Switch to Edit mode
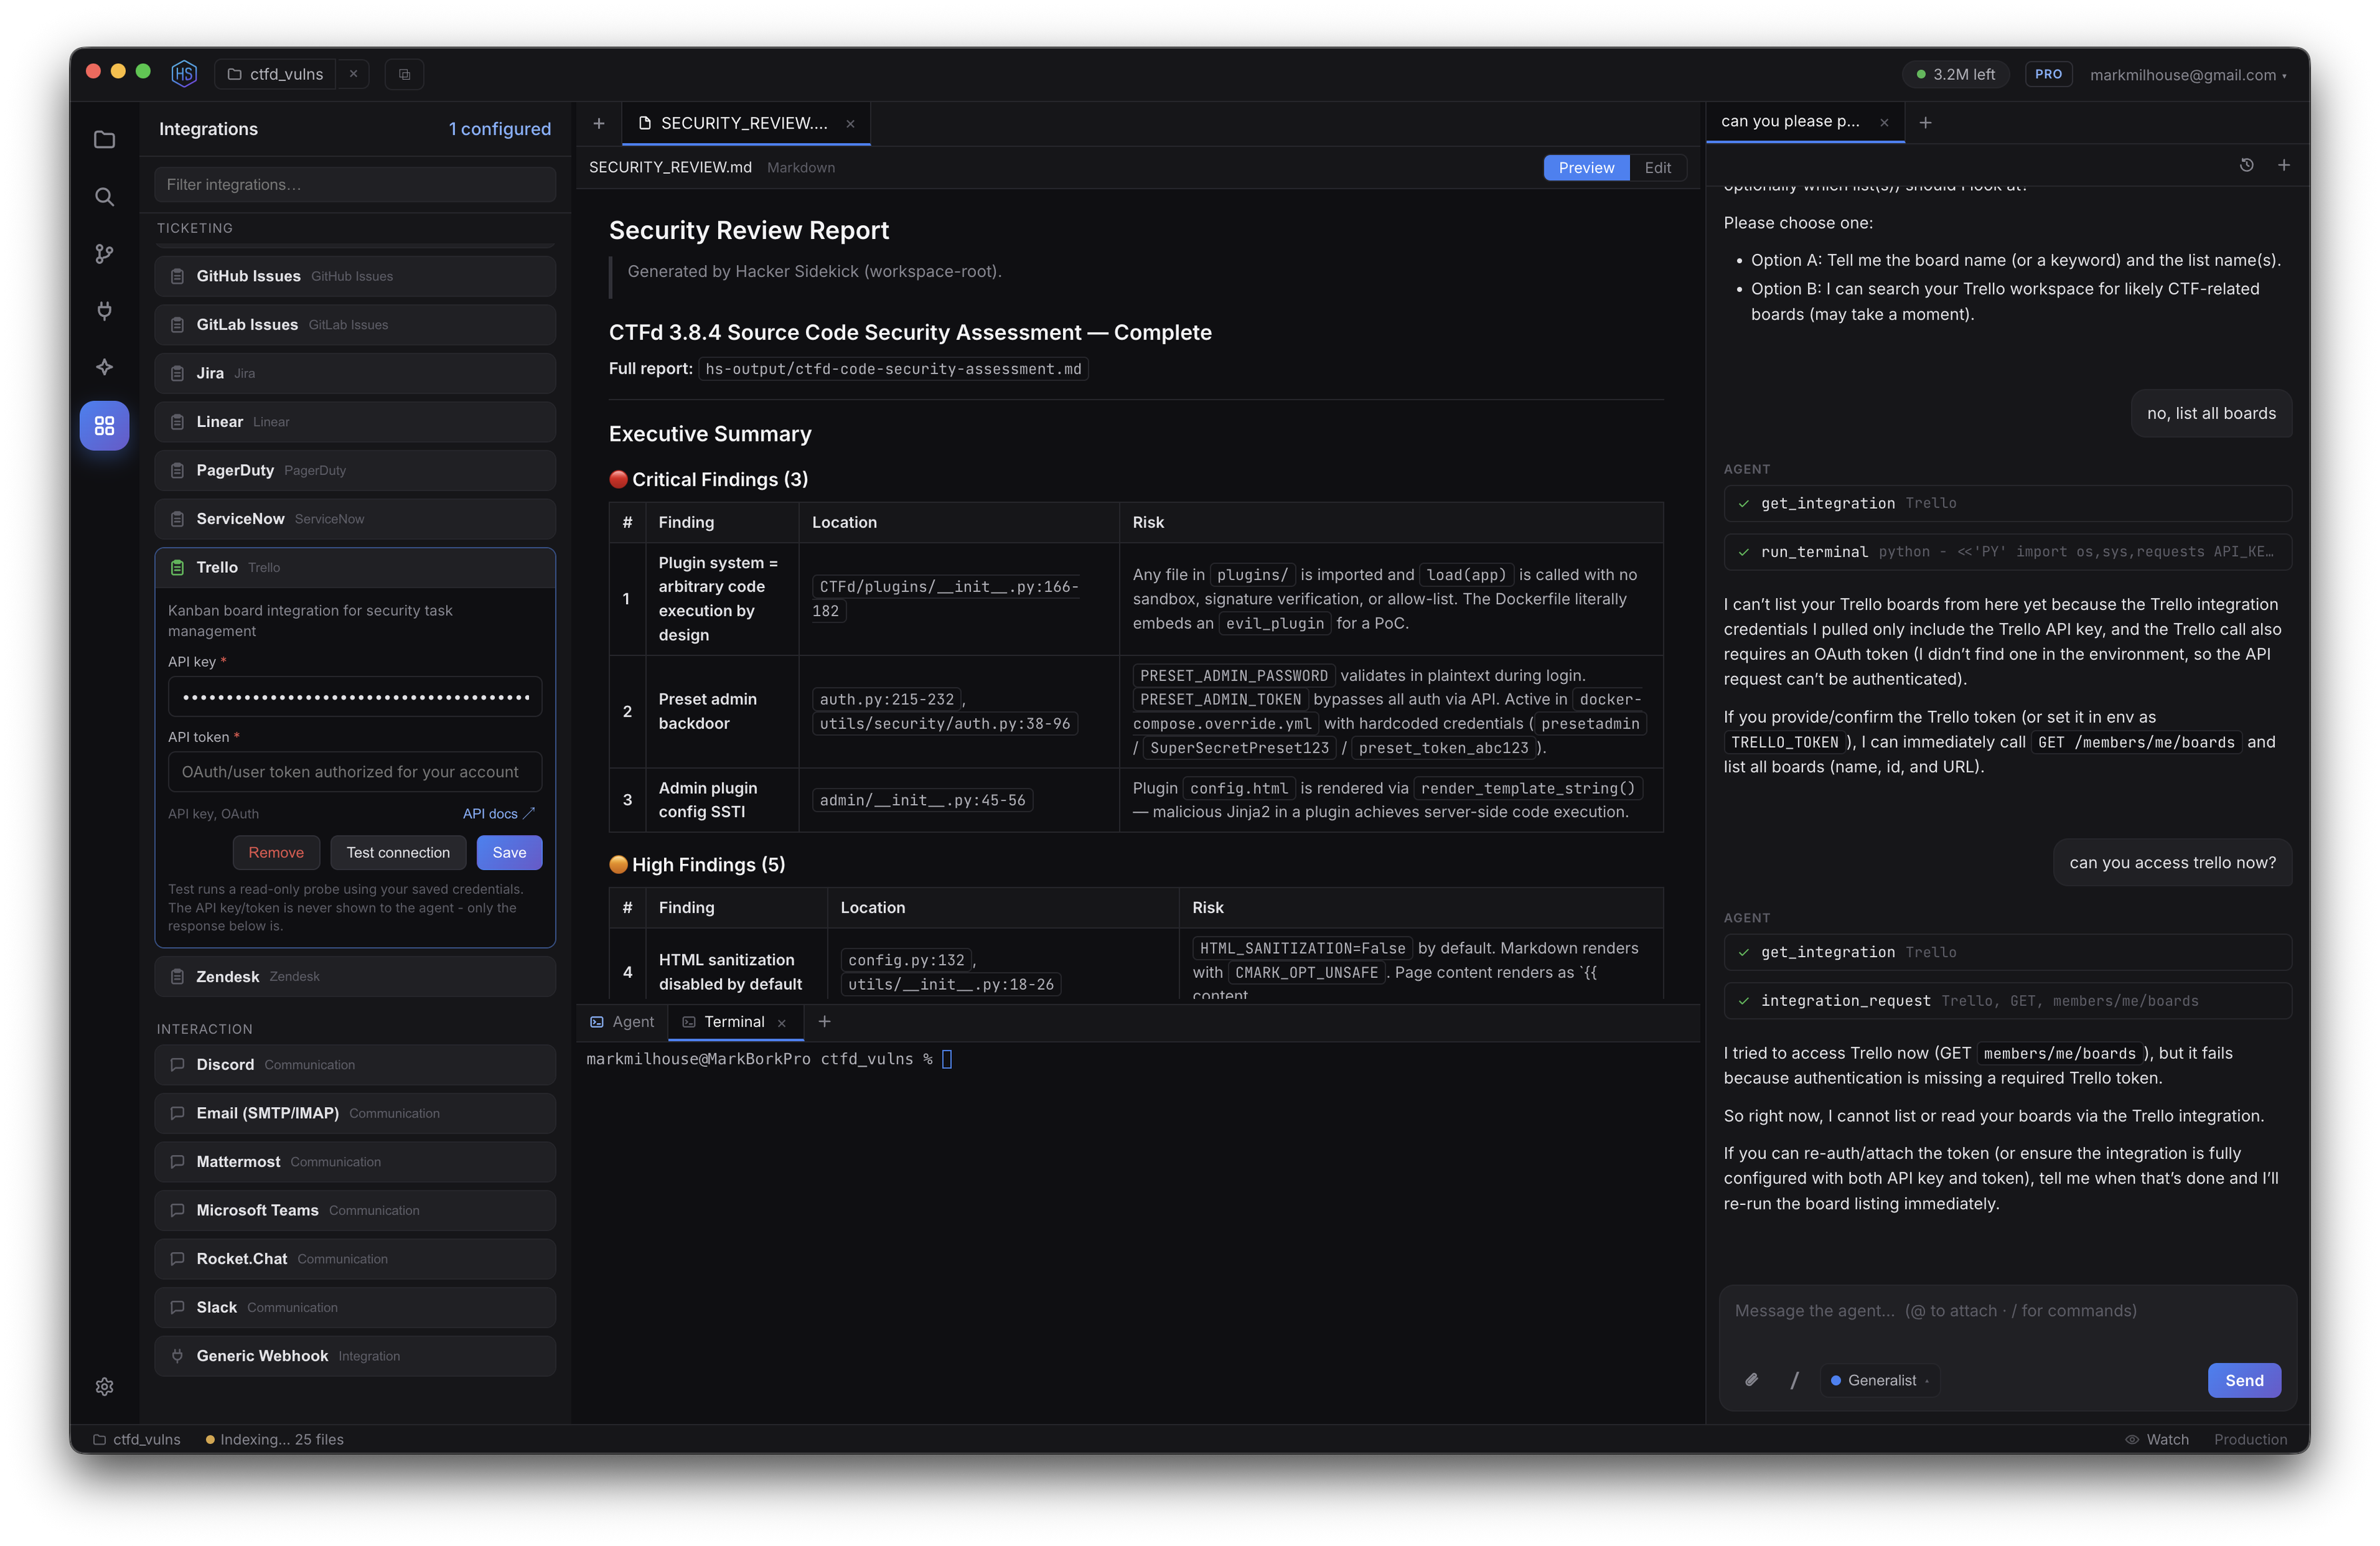2380x1546 pixels. tap(1657, 168)
